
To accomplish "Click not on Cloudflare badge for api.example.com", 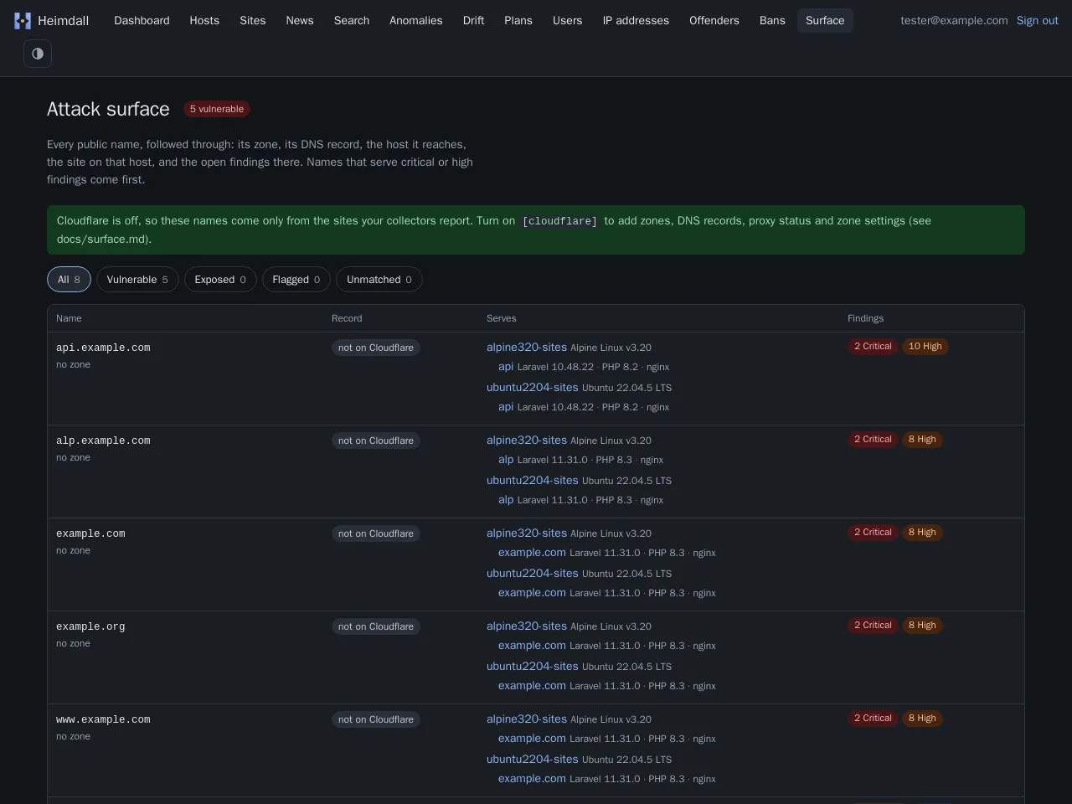I will coord(376,348).
